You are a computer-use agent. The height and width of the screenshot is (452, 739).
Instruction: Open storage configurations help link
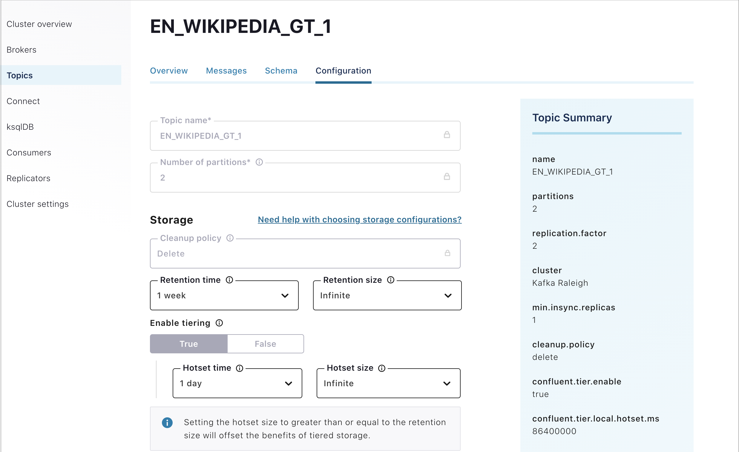359,220
